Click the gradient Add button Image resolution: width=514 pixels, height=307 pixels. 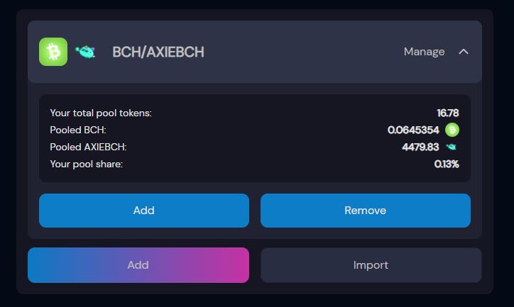138,265
